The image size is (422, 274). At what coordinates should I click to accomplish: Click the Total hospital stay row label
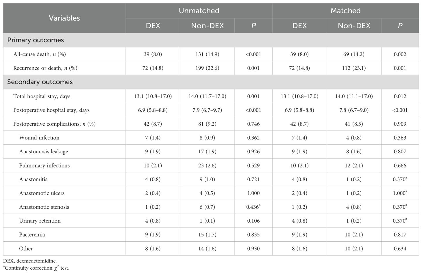point(42,96)
